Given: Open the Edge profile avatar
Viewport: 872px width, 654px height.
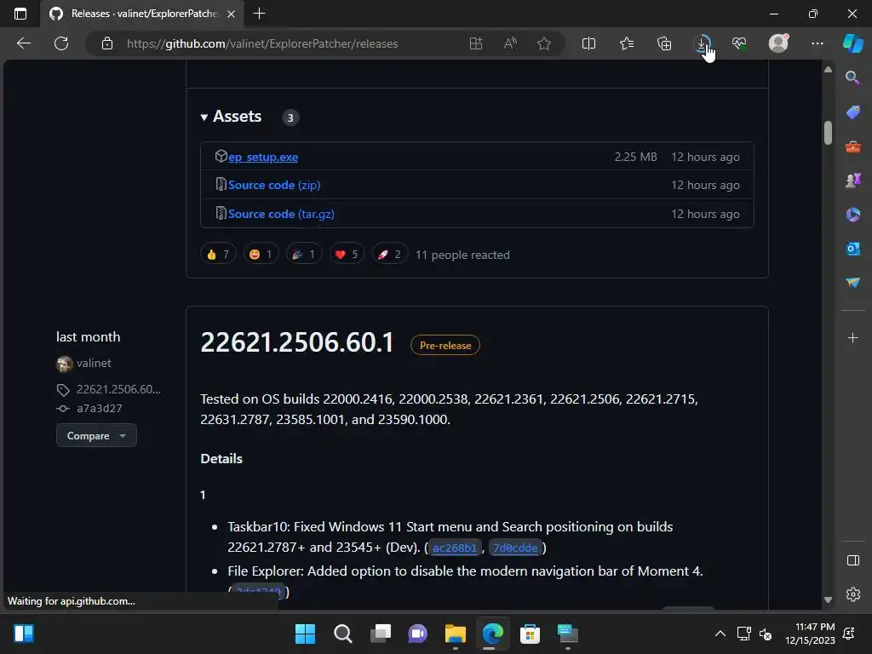Looking at the screenshot, I should coord(778,43).
